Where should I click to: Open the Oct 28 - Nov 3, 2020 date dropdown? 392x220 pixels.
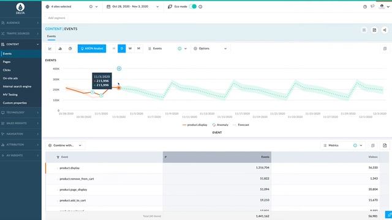133,7
